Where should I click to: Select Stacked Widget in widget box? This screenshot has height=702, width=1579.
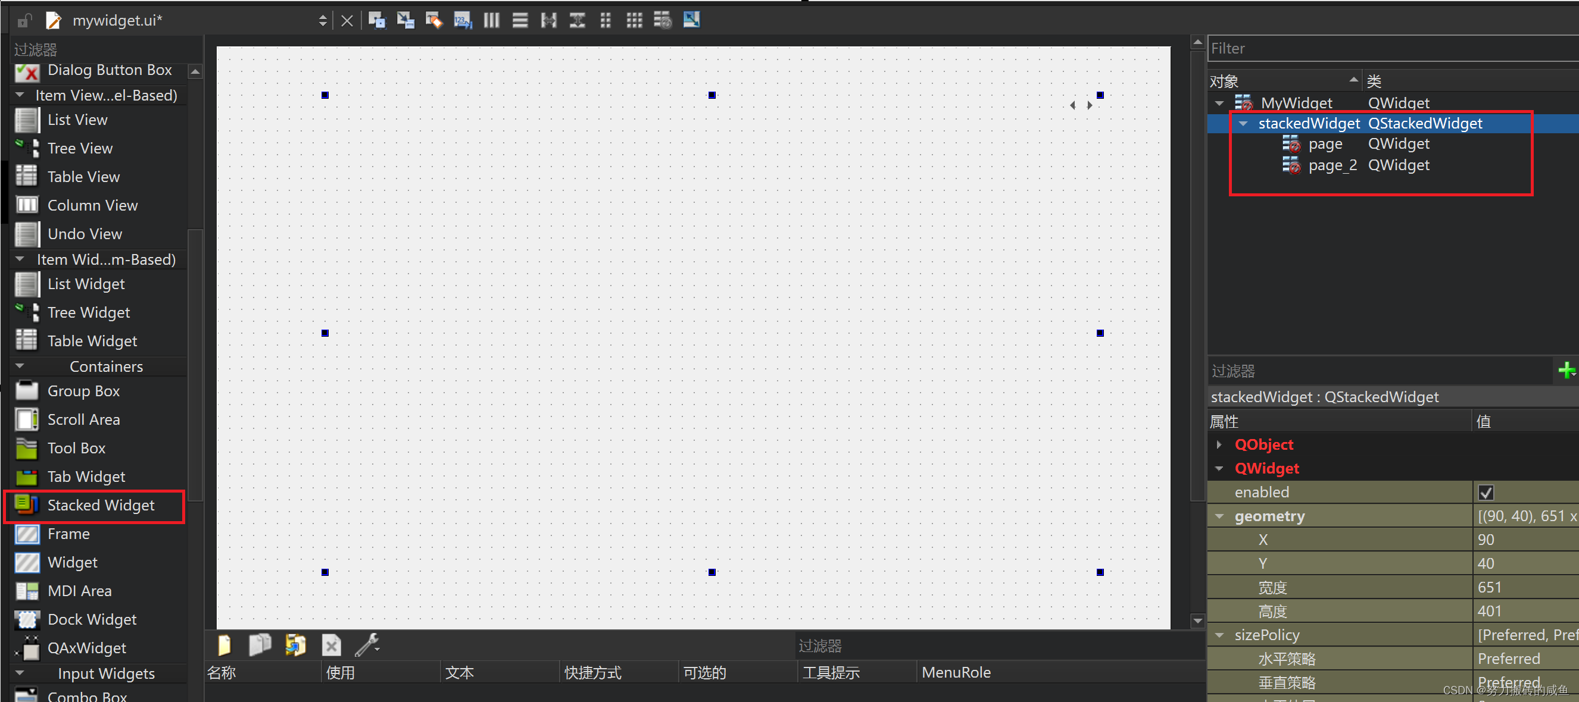[101, 504]
